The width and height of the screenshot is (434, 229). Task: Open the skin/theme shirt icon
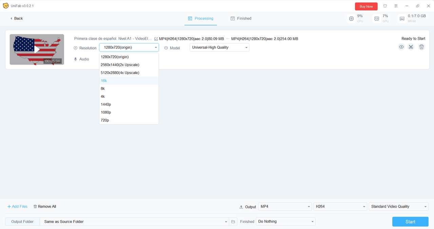pyautogui.click(x=385, y=6)
